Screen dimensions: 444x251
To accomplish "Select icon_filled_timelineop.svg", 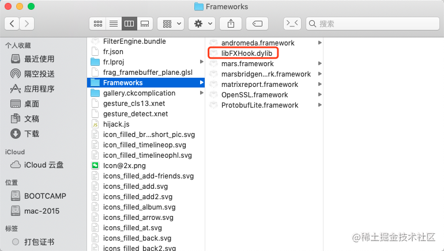I will [x=146, y=145].
